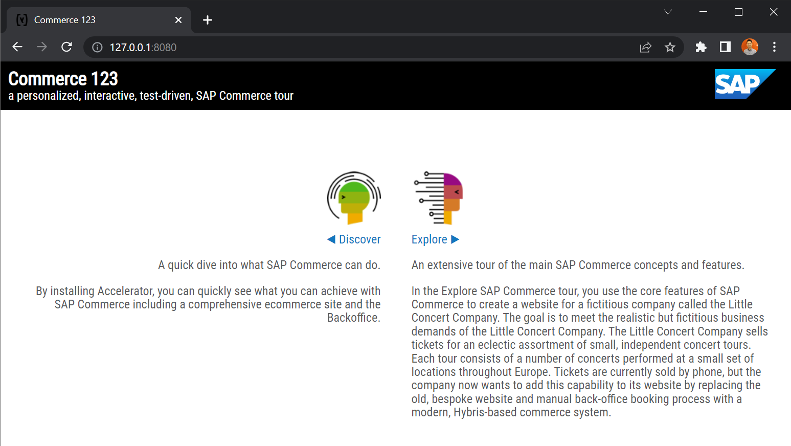This screenshot has width=791, height=446.
Task: Click the Discover green head icon
Action: (x=354, y=198)
